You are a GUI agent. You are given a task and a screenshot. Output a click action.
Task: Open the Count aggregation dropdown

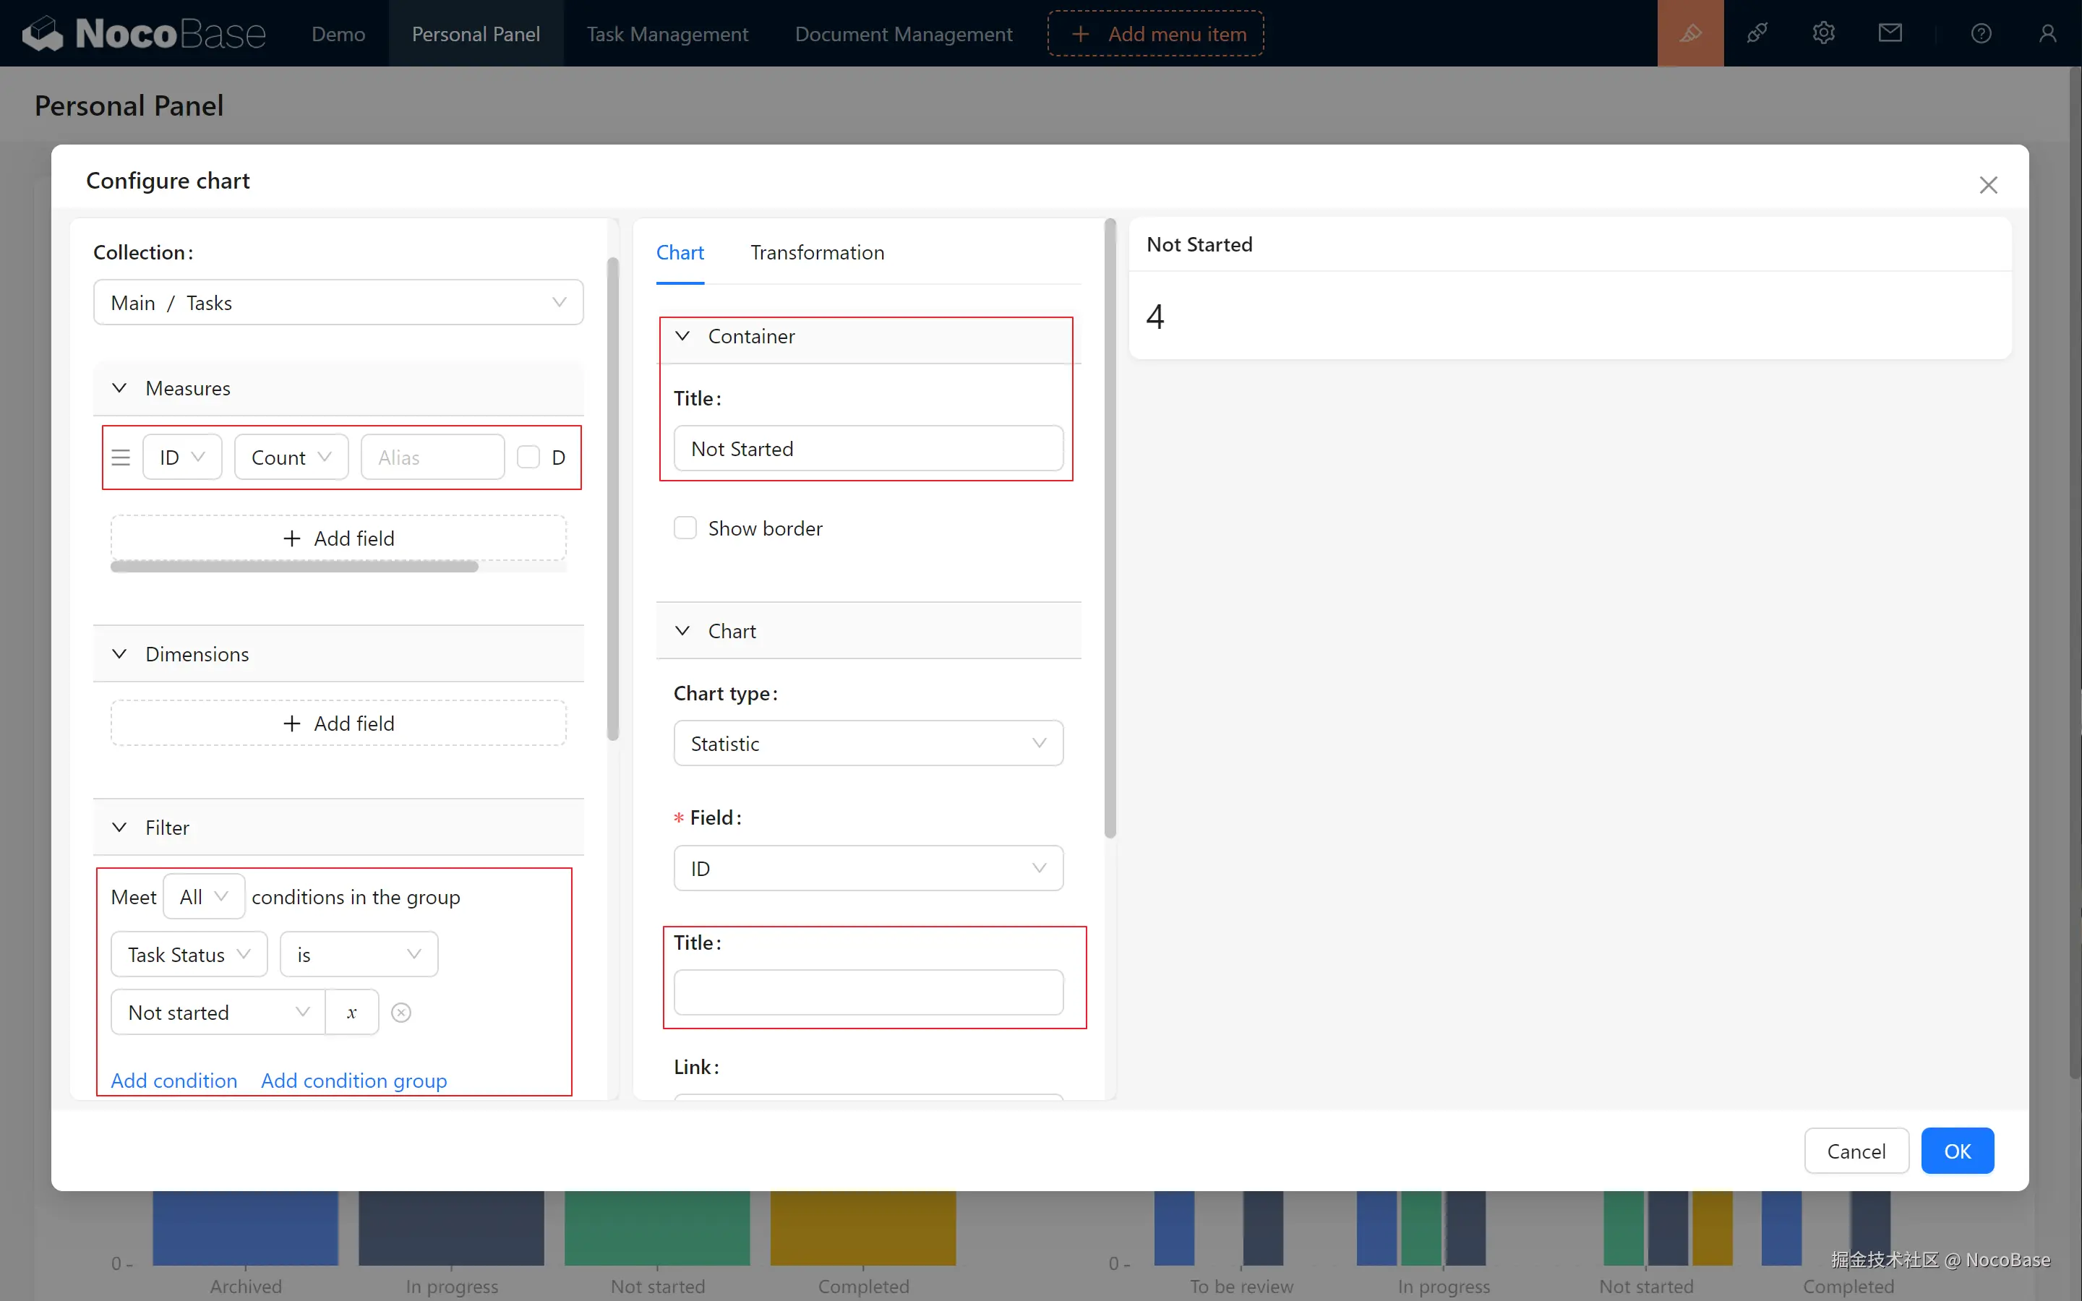coord(291,458)
